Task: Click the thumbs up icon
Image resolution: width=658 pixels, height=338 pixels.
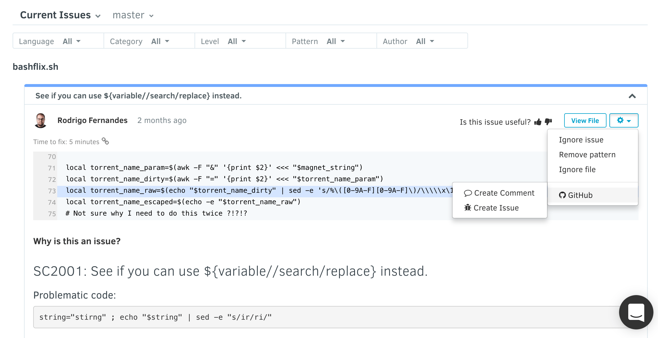Action: [x=538, y=122]
